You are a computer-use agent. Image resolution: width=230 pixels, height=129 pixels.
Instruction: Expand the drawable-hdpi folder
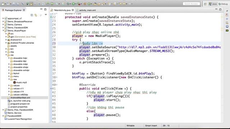coord(9,58)
